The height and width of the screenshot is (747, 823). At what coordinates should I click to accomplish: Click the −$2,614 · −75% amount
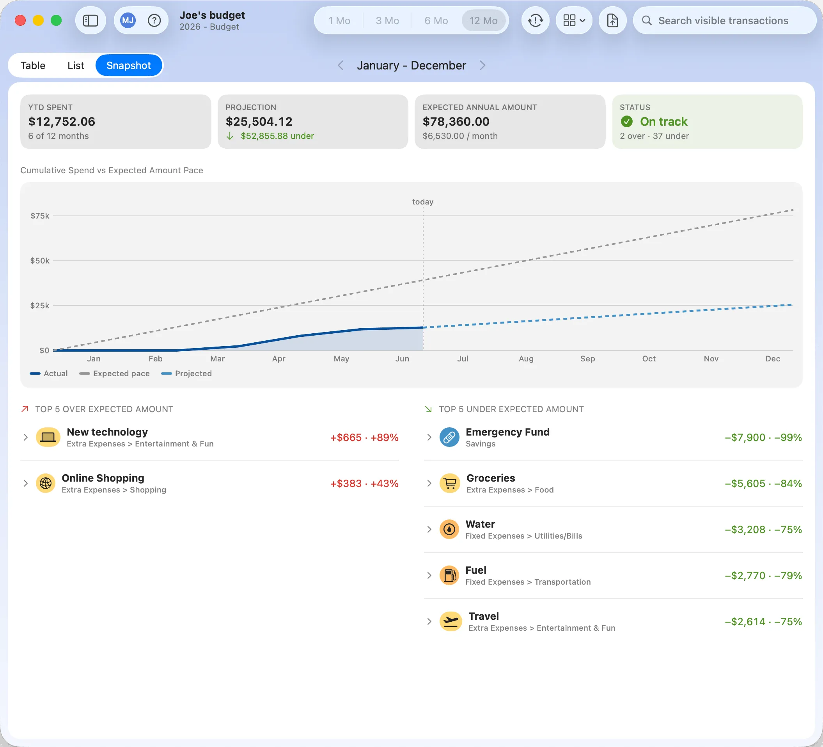pyautogui.click(x=763, y=622)
